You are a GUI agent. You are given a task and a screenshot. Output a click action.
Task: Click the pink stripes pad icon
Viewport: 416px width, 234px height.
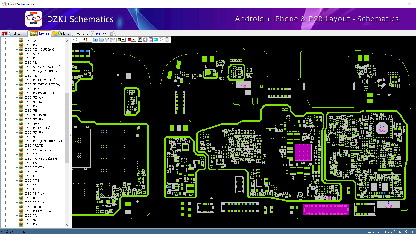point(151,40)
